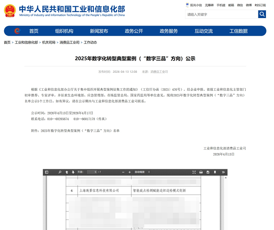The width and height of the screenshot is (274, 230).
Task: Zoom out the PDF with minus button
Action: (123, 172)
